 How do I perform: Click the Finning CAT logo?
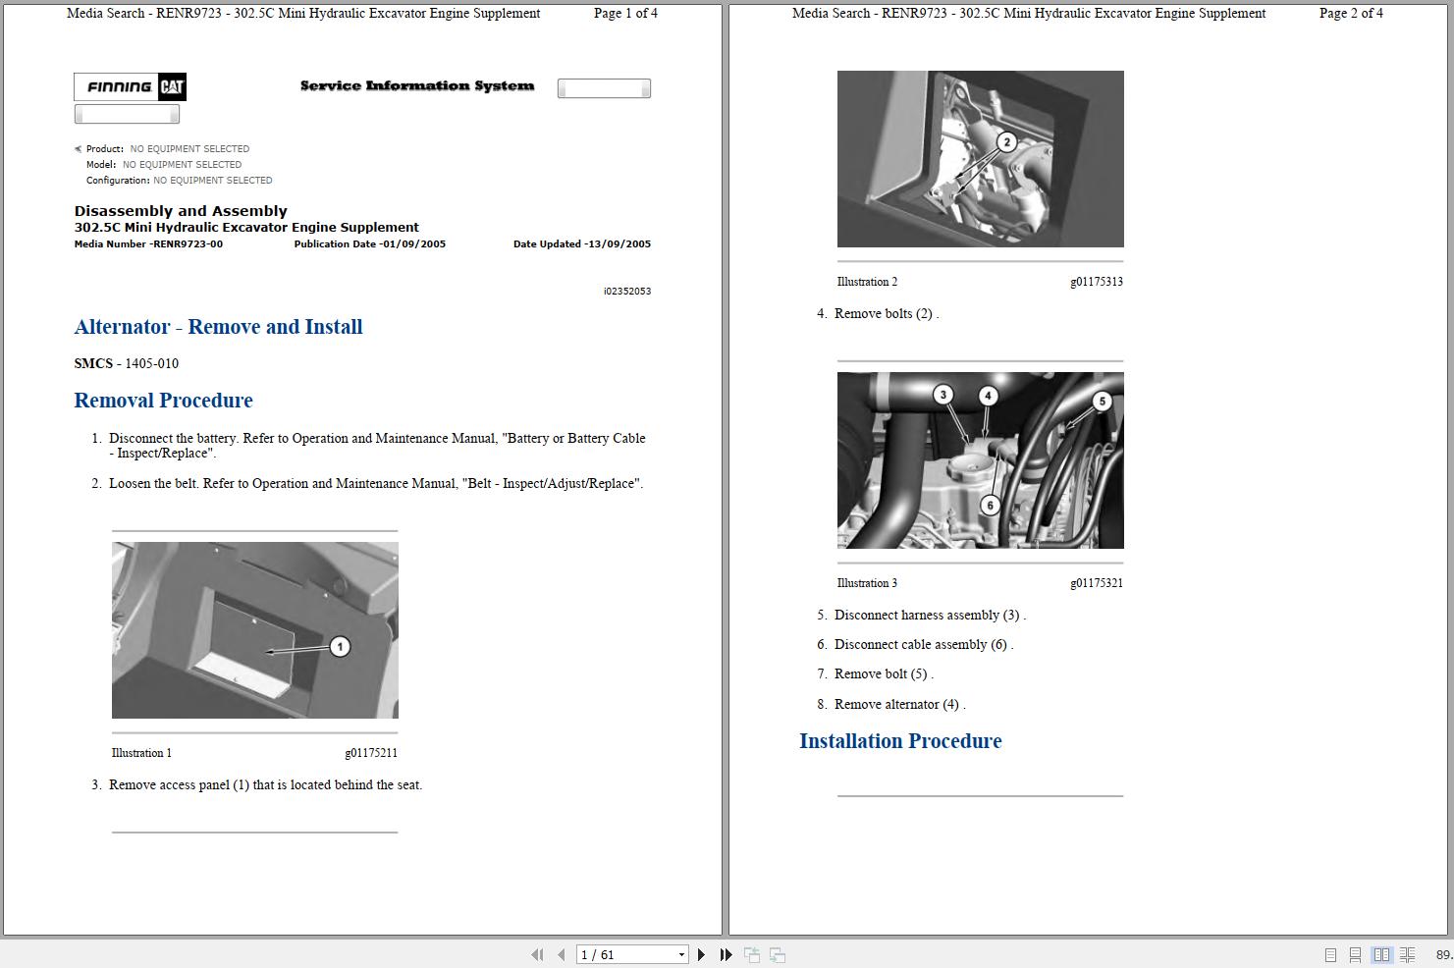[x=130, y=86]
